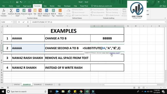Click the Tell me what you want box
Image resolution: width=167 pixels, height=94 pixels.
pyautogui.click(x=102, y=6)
